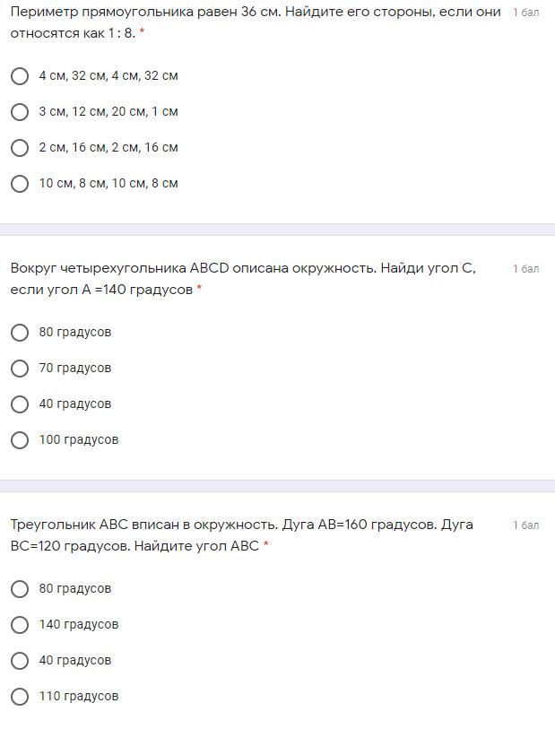Viewport: 555px width, 729px height.
Task: Click the rectangle perimeter question text
Action: (256, 22)
